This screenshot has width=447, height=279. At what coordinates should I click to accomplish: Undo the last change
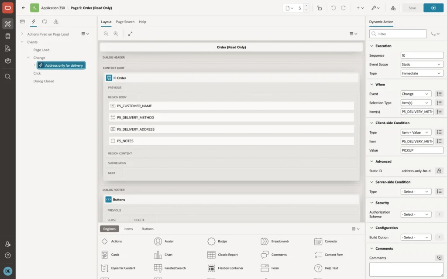333,8
